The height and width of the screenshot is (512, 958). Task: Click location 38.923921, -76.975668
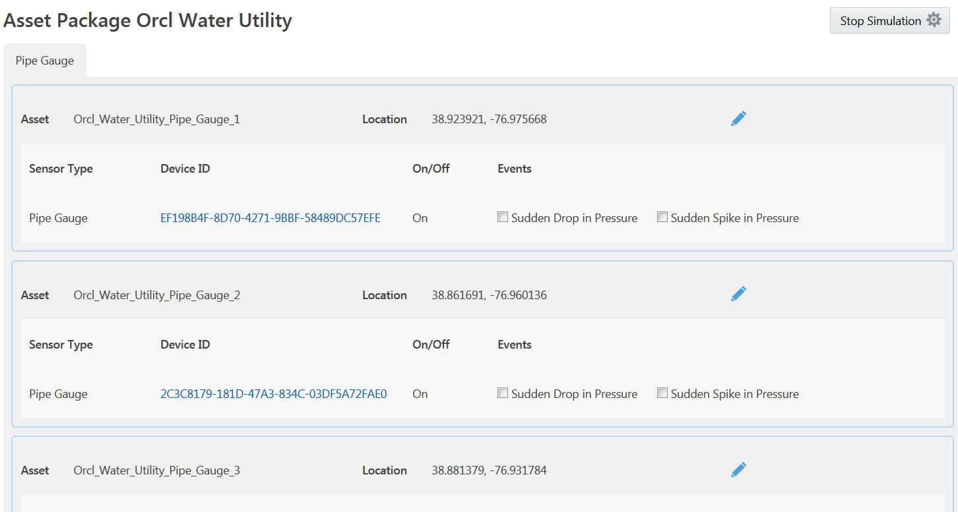click(489, 119)
